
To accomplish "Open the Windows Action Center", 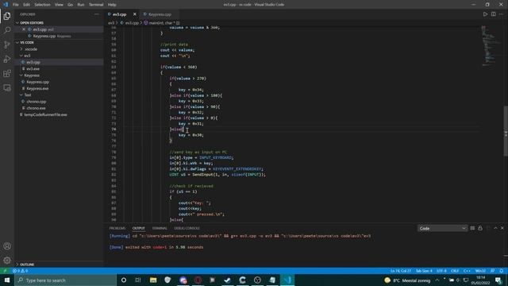I will (x=498, y=280).
